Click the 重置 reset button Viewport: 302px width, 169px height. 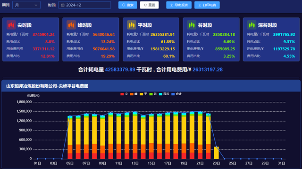click(149, 5)
